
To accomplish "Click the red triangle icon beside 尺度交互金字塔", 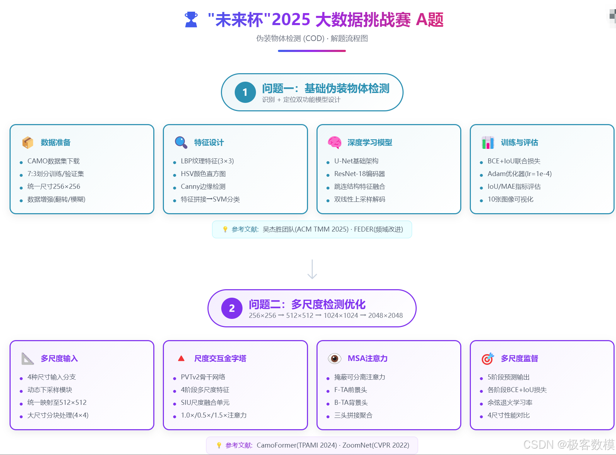I will point(181,358).
